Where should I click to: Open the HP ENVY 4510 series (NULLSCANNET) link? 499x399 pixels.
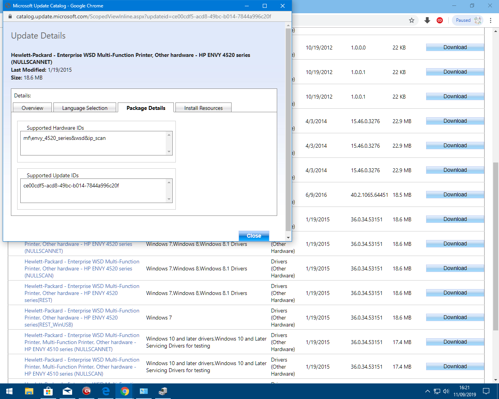(82, 342)
